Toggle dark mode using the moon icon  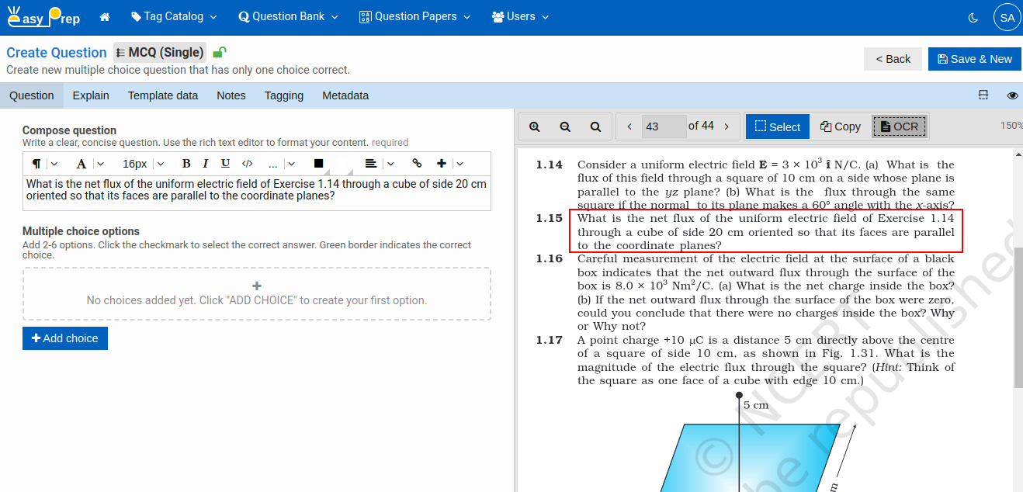[x=973, y=16]
